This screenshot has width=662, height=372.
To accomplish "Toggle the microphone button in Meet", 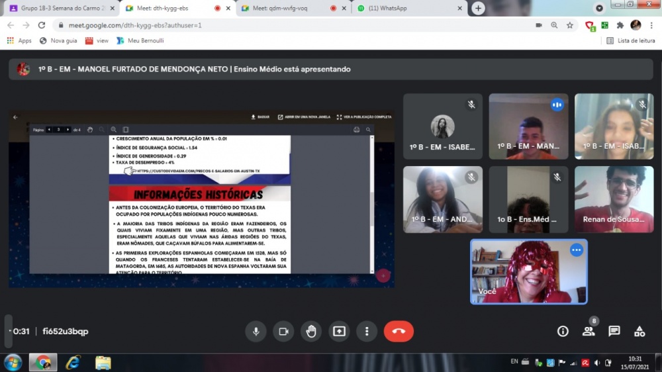I will click(256, 332).
